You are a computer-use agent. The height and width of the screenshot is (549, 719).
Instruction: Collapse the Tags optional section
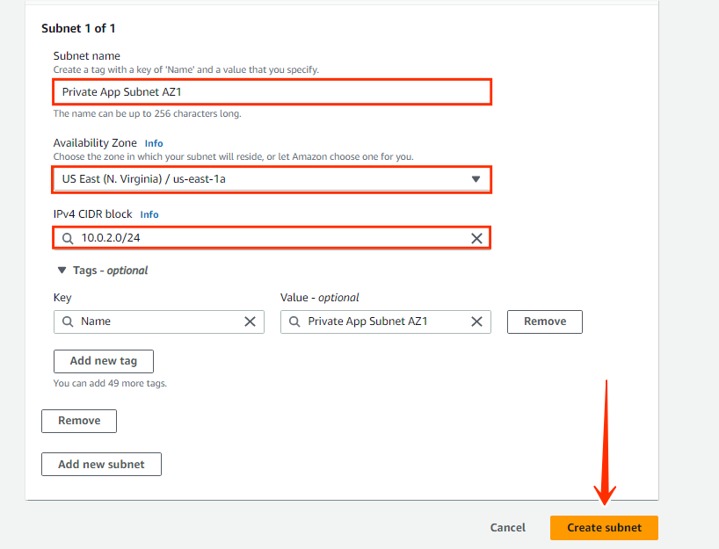click(x=62, y=271)
